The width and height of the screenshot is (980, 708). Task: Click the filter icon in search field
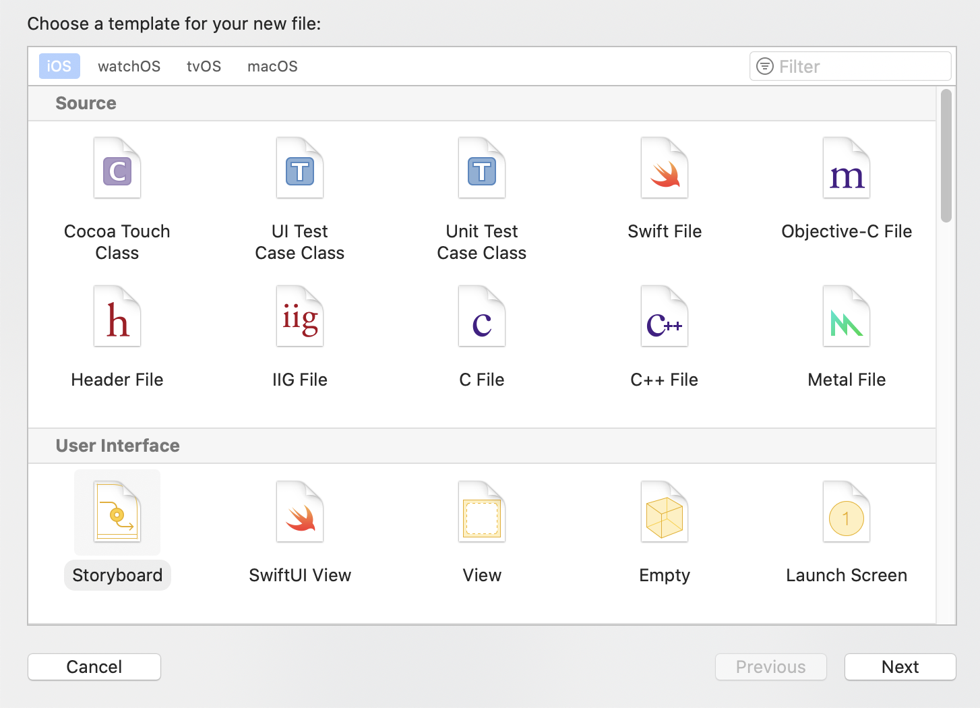click(x=765, y=66)
